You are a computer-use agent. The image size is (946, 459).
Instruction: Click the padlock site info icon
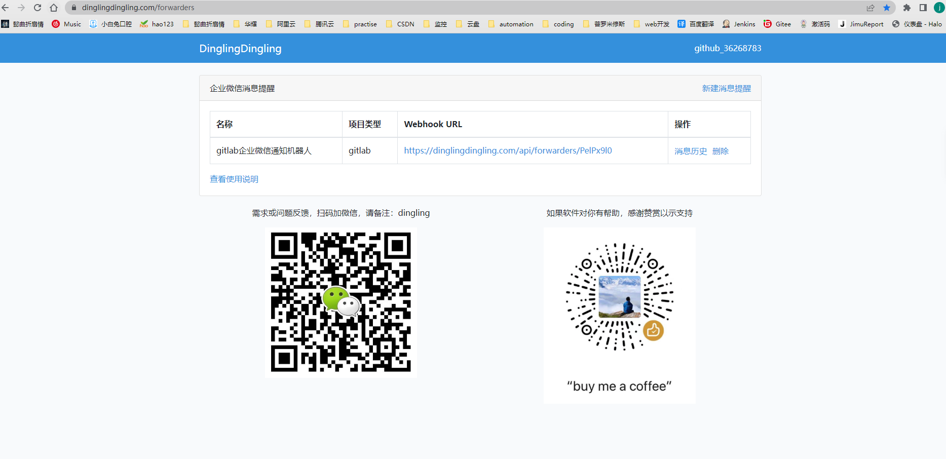pyautogui.click(x=74, y=8)
